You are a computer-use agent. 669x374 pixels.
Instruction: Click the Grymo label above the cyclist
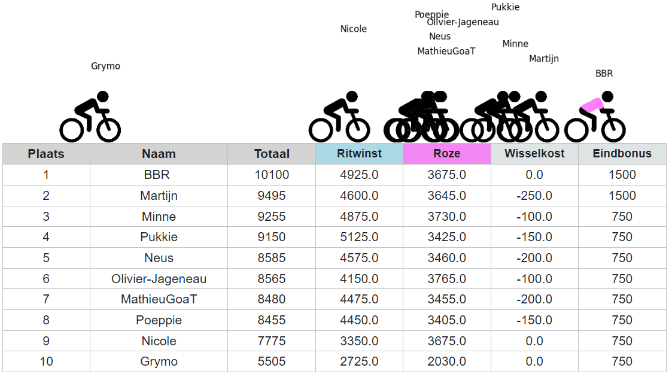tap(105, 66)
